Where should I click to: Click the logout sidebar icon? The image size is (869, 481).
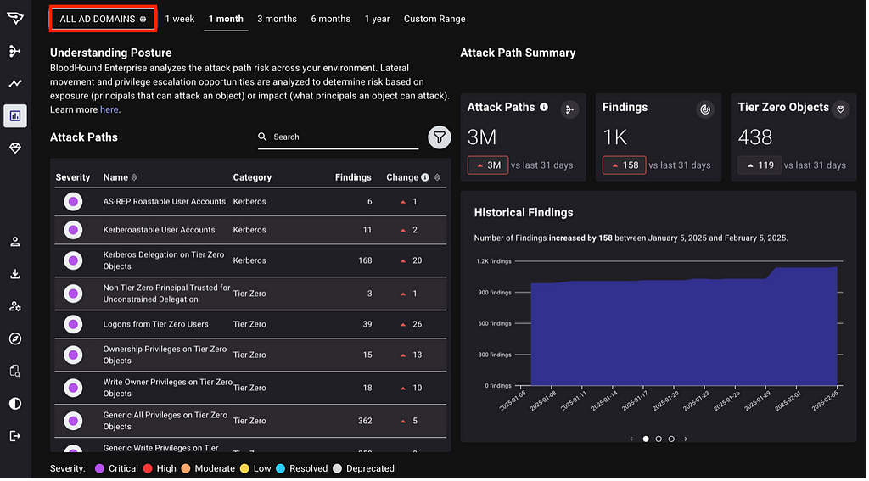15,436
